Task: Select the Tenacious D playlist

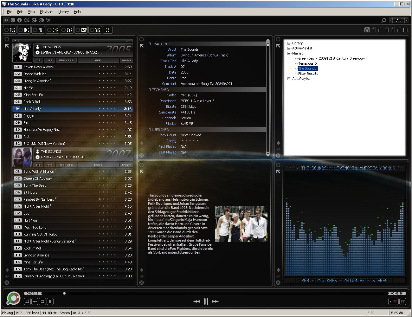Action: tap(307, 63)
